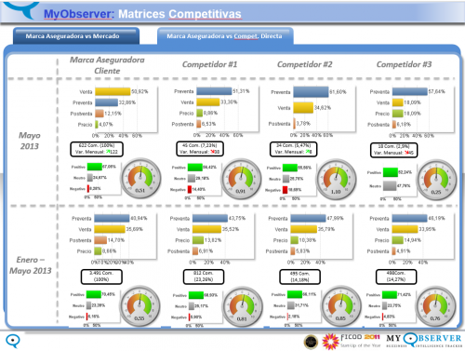
Task: Select blue Preventa 61,60% bar for Competidor #2
Action: [x=311, y=92]
